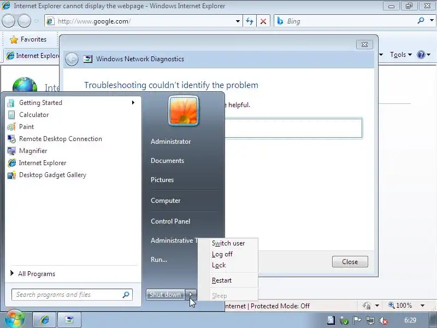Screen dimensions: 437x328
Task: Click the network tray icon
Action: [370, 320]
